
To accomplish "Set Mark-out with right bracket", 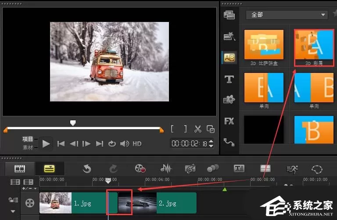I will 185,129.
